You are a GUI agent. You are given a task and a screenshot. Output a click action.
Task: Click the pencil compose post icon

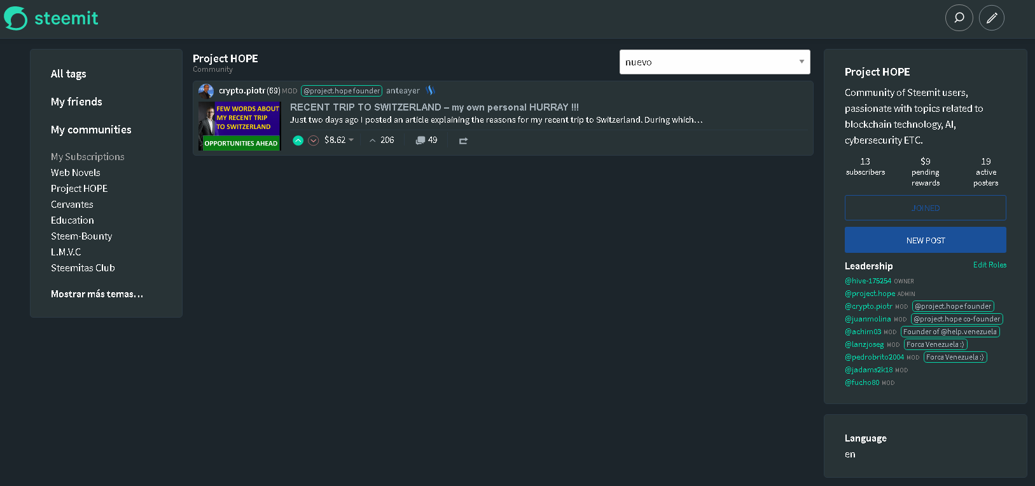pos(992,18)
